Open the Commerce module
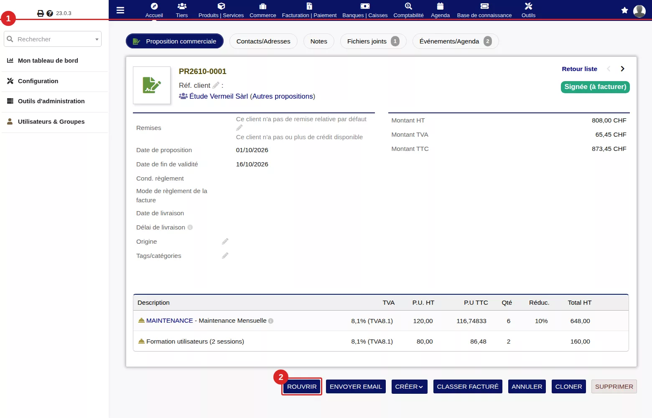 coord(263,10)
